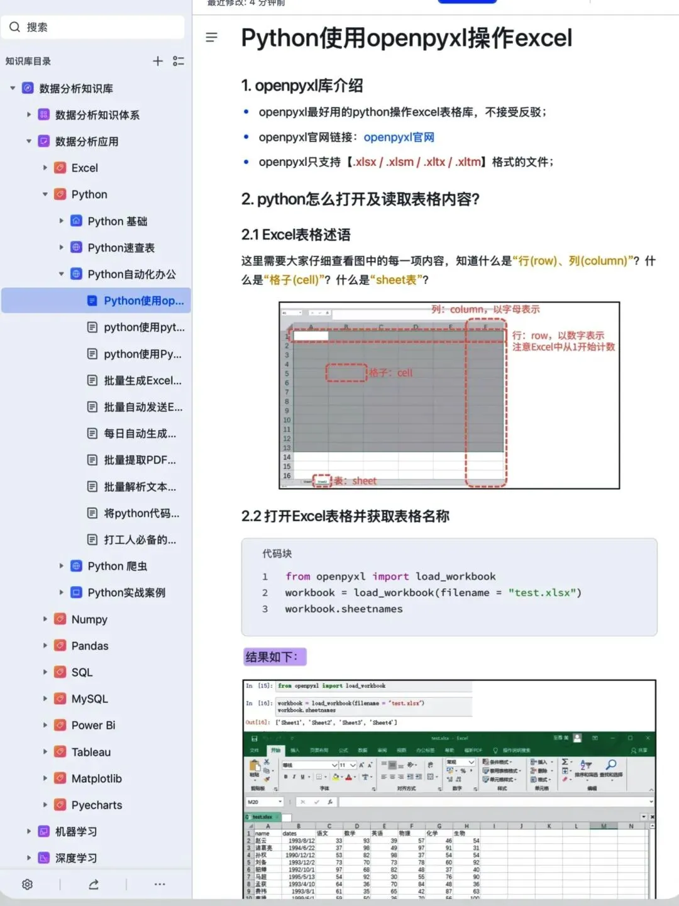Click the 结果如下 highlighted text
Viewport: 679px width, 906px height.
(275, 657)
